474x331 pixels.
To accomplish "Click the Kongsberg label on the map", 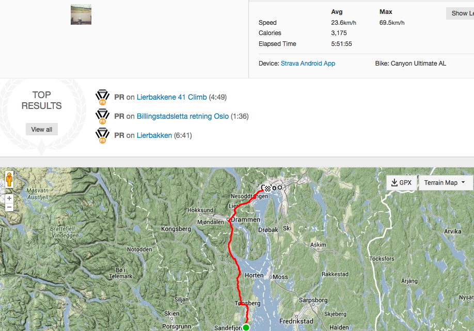I will [176, 228].
